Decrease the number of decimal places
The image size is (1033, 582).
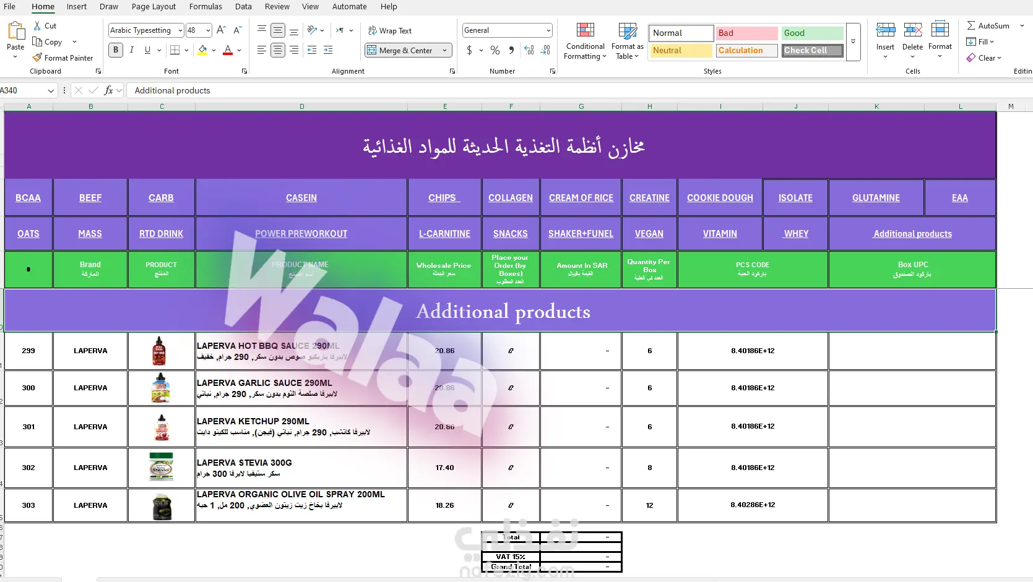(545, 50)
